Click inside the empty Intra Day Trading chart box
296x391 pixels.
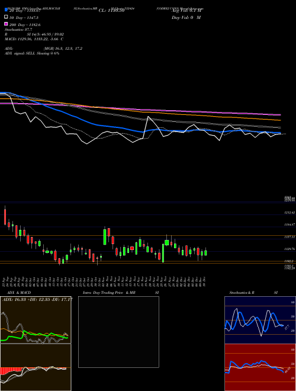[x=118, y=332]
